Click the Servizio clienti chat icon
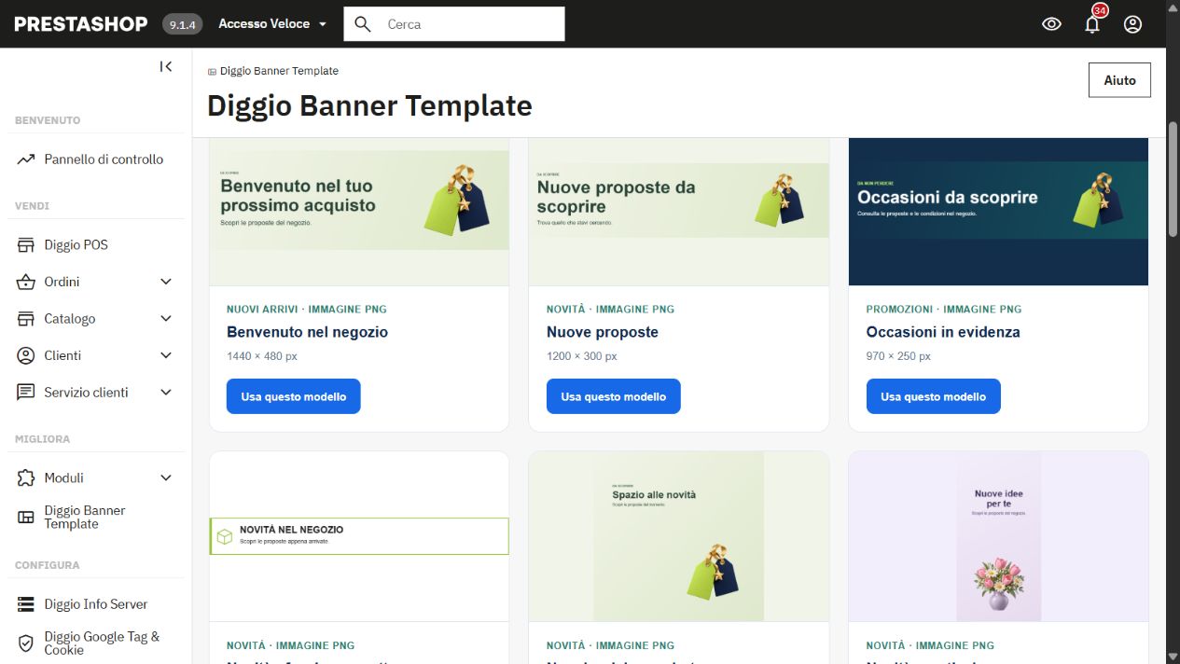Image resolution: width=1180 pixels, height=664 pixels. pyautogui.click(x=26, y=393)
